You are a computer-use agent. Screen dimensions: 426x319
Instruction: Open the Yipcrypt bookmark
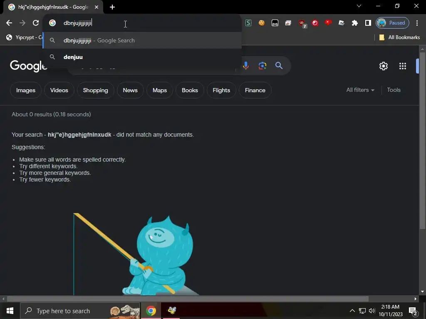point(25,37)
